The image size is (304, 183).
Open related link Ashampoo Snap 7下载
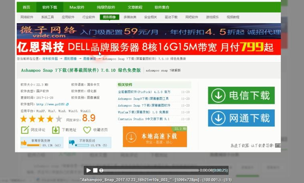(x=144, y=105)
